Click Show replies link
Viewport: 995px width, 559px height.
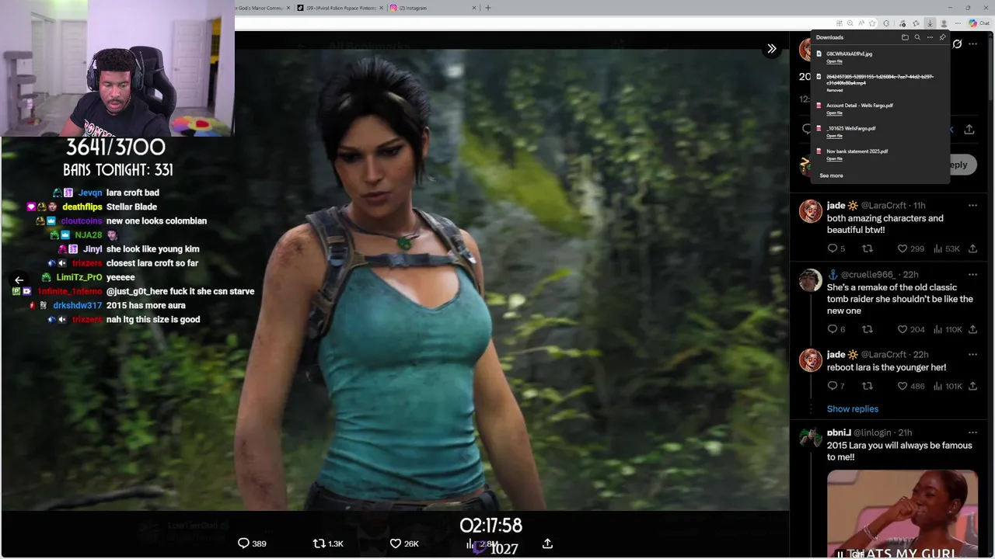853,409
